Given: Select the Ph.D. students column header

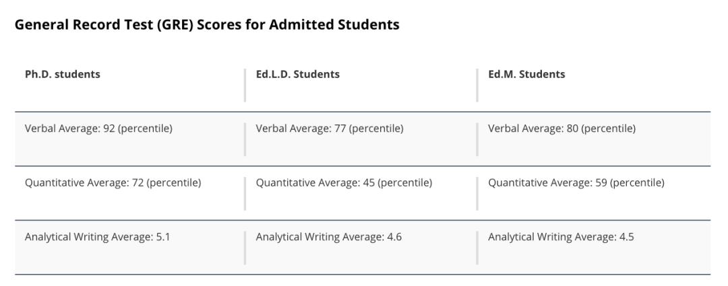Looking at the screenshot, I should pyautogui.click(x=63, y=75).
